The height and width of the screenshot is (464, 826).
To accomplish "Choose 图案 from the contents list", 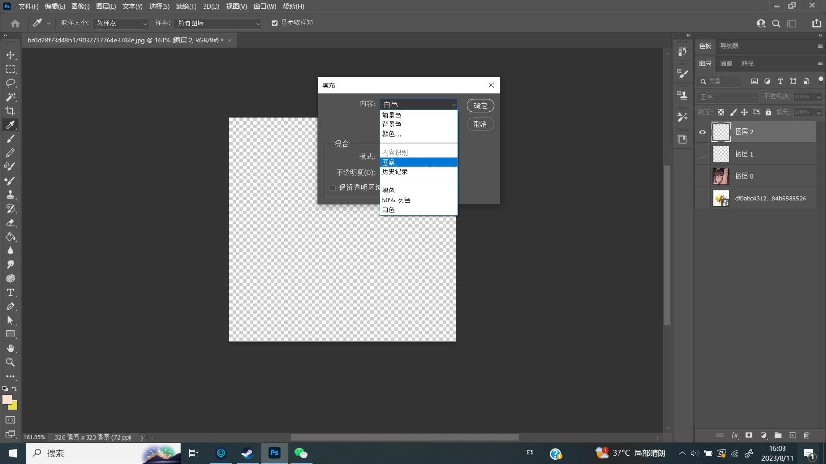I will tap(419, 162).
